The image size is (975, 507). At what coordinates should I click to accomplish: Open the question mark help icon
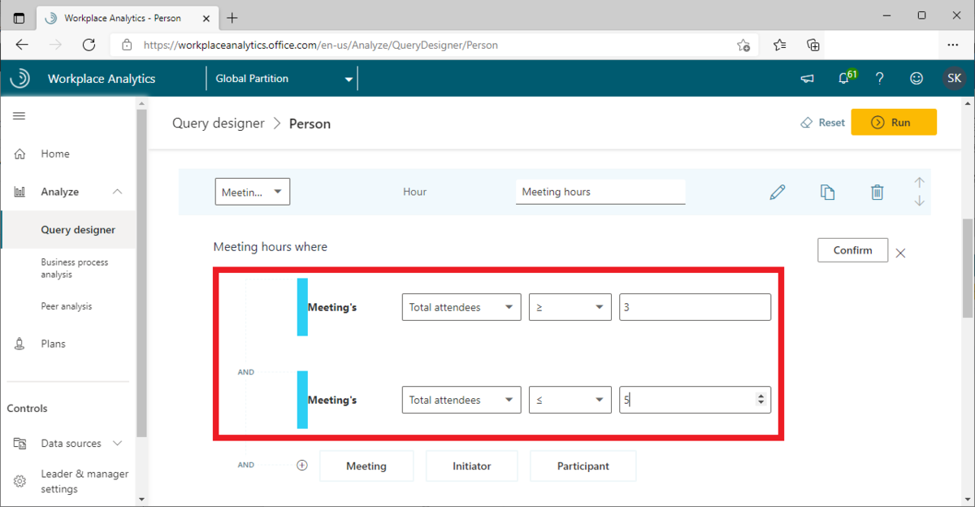click(880, 79)
